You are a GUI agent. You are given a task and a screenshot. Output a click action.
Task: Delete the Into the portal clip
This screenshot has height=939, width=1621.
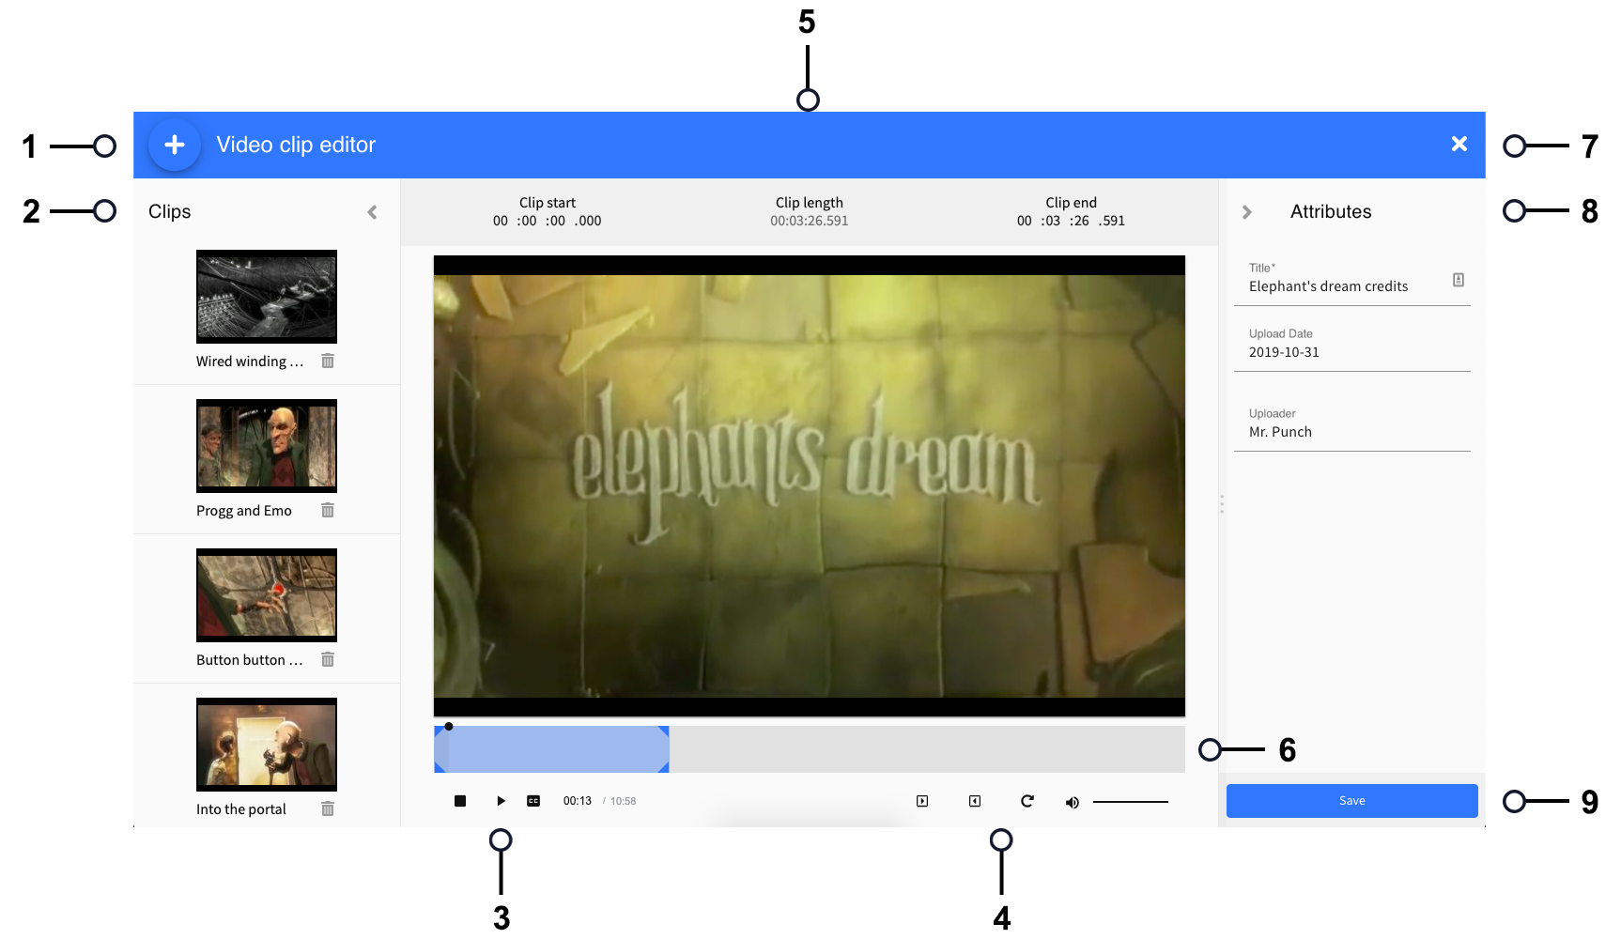[328, 808]
